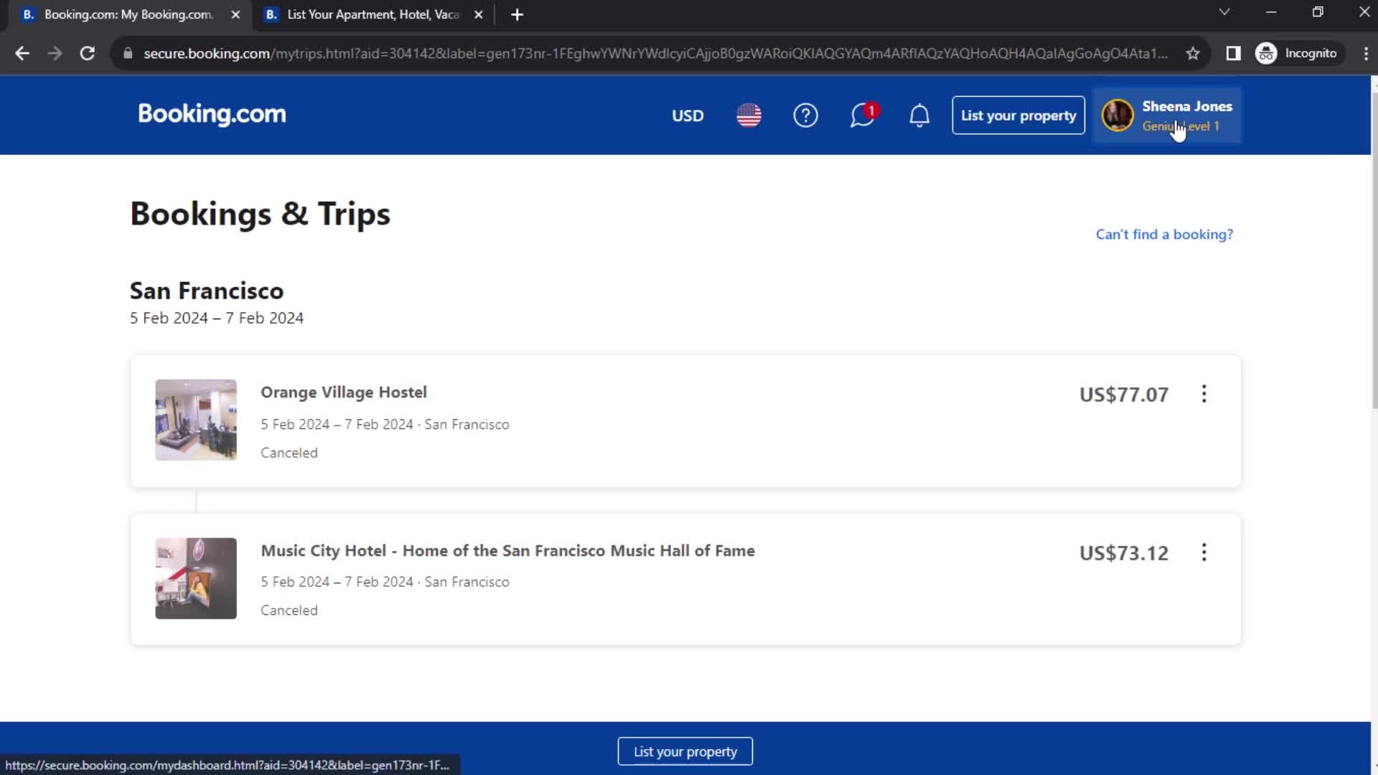Click the Booking.com home logo
This screenshot has height=775, width=1378.
[211, 115]
